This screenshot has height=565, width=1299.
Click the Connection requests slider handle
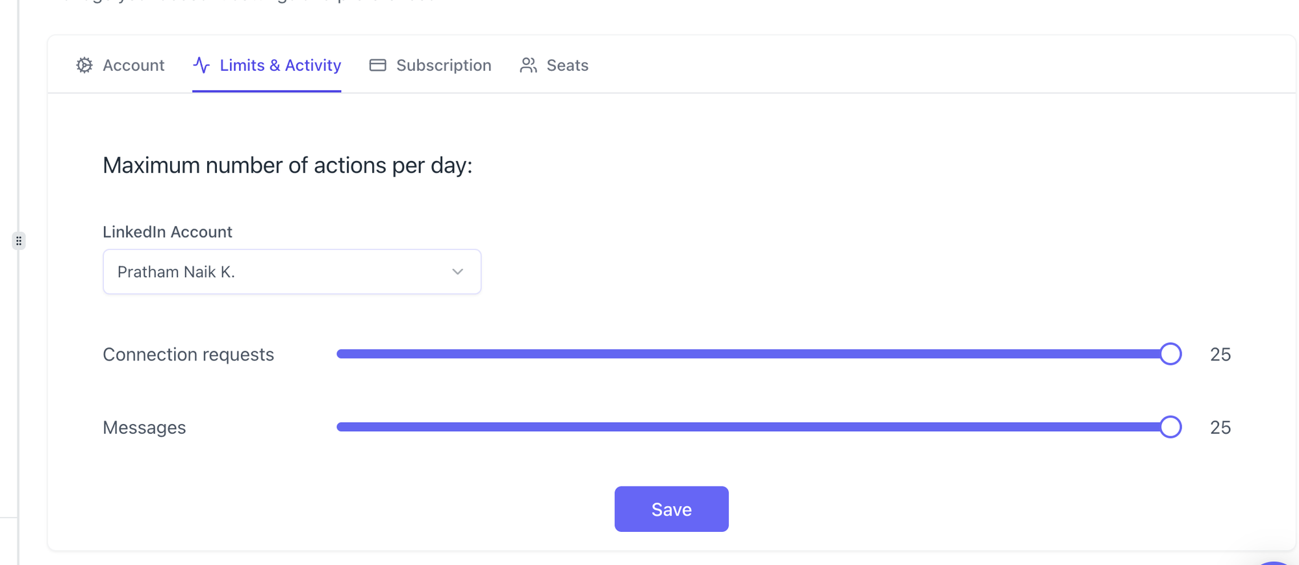[x=1170, y=354]
